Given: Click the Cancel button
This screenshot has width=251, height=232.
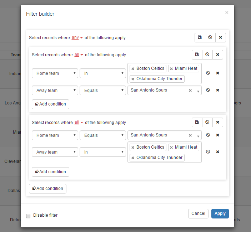Looking at the screenshot, I should [x=198, y=213].
